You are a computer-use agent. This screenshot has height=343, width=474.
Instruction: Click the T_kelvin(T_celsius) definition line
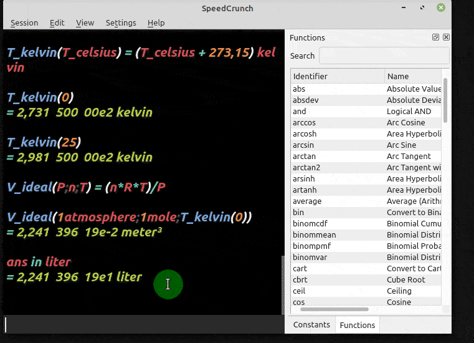point(141,60)
